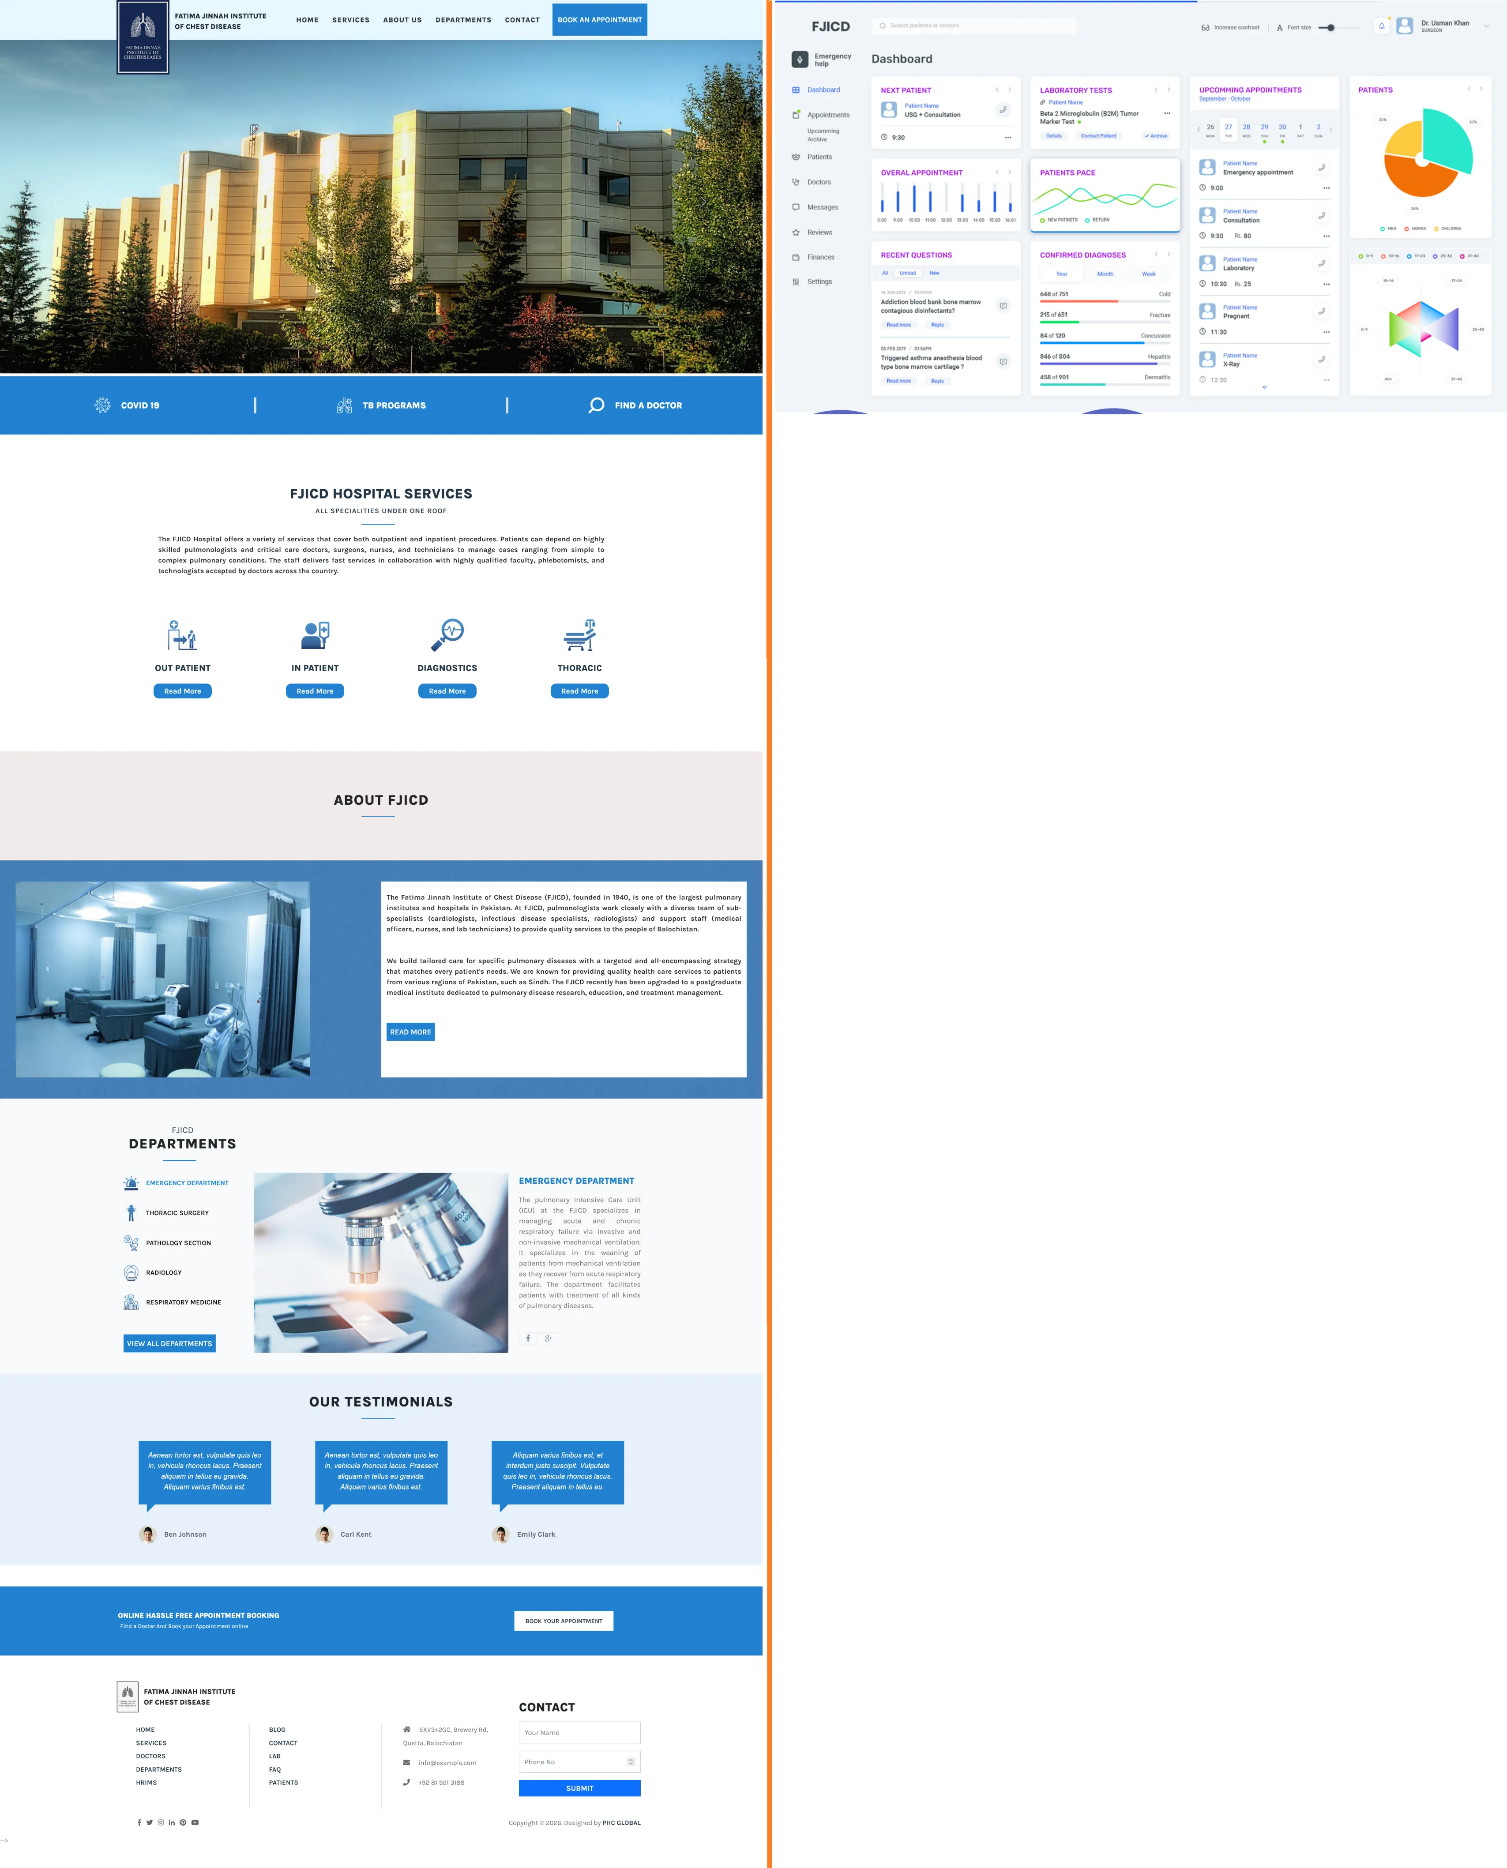
Task: Select date 28 WED in appointments calendar
Action: coord(1246,130)
